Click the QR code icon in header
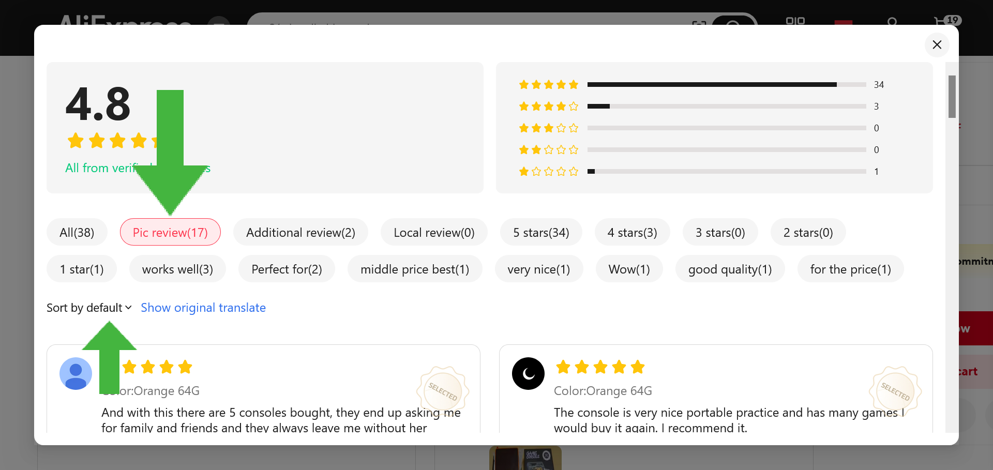This screenshot has height=470, width=993. (795, 21)
